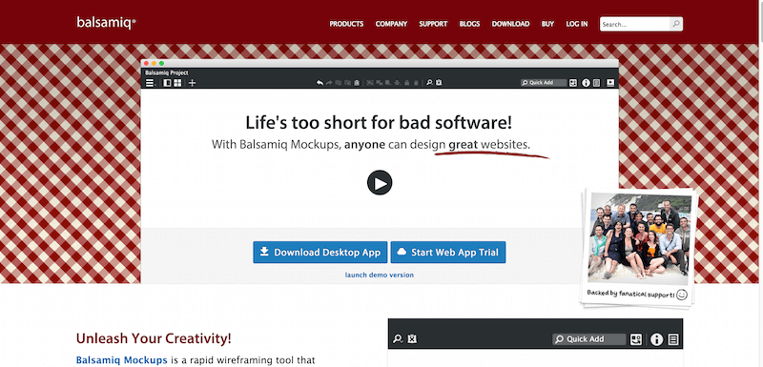Toggle navigator panel icon in hero toolbar
The height and width of the screenshot is (367, 763).
(x=168, y=83)
